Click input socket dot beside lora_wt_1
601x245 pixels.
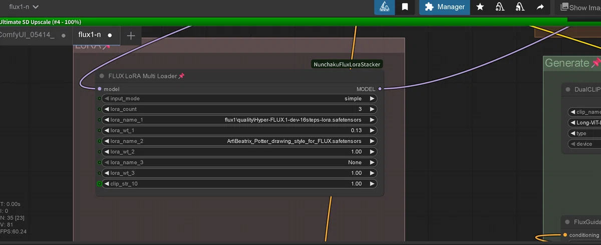pyautogui.click(x=99, y=130)
